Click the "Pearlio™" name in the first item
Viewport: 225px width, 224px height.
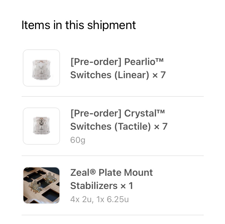[144, 62]
